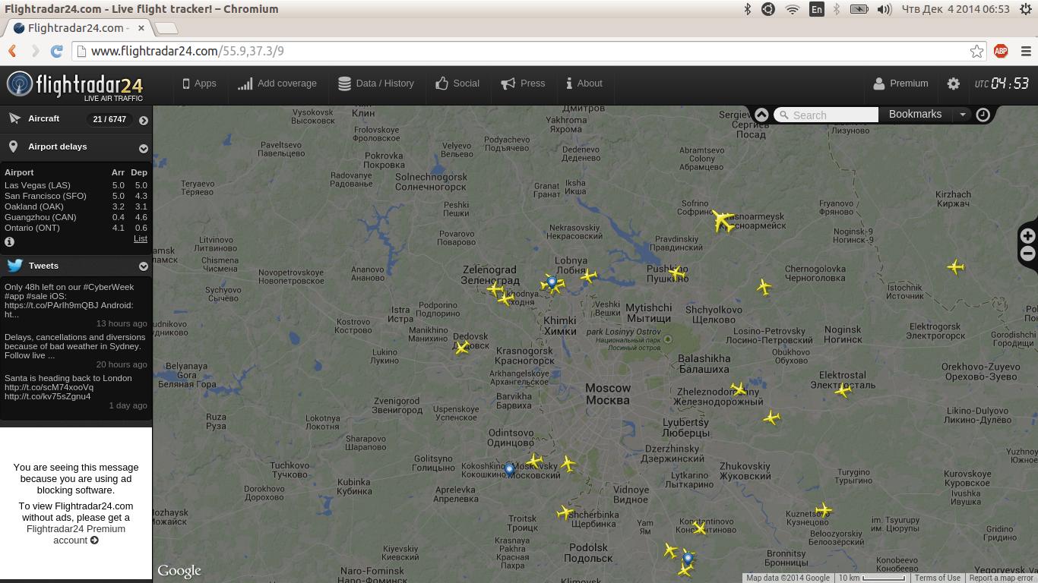This screenshot has width=1038, height=583.
Task: Collapse the Tweets panel
Action: (144, 266)
